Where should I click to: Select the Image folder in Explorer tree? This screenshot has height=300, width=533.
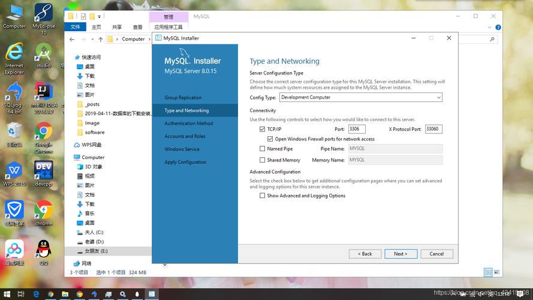[x=88, y=123]
